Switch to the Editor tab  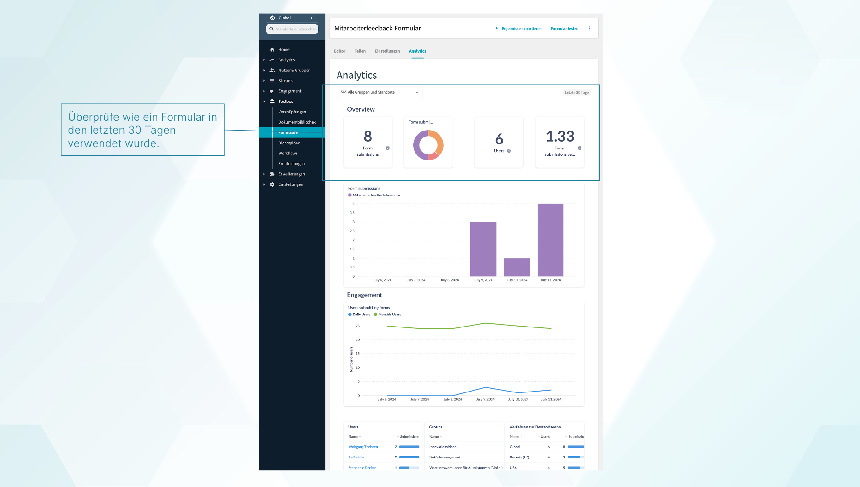(339, 51)
